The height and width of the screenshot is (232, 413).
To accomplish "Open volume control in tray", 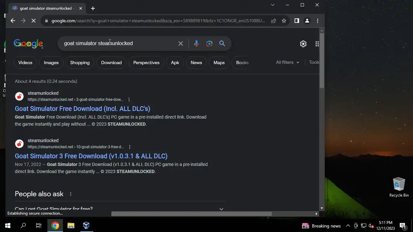I will [x=371, y=226].
